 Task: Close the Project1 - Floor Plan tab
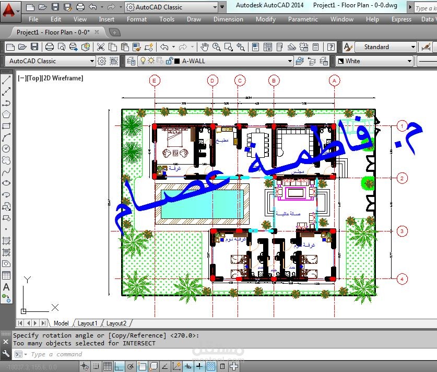click(97, 32)
